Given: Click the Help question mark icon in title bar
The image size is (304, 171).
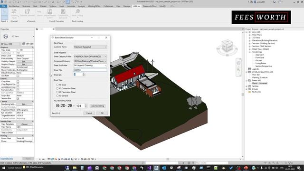Looking at the screenshot, I should point(280,2).
